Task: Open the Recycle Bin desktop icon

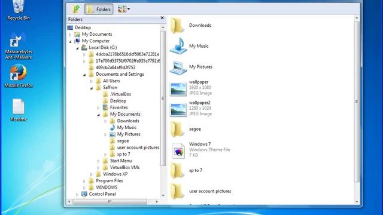Action: 19,10
